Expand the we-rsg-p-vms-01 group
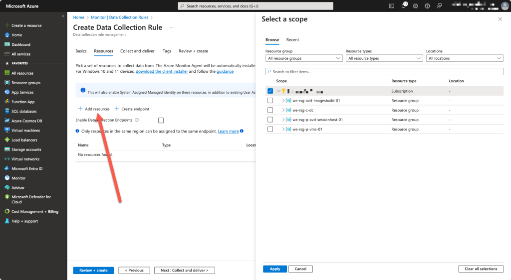 pyautogui.click(x=283, y=129)
